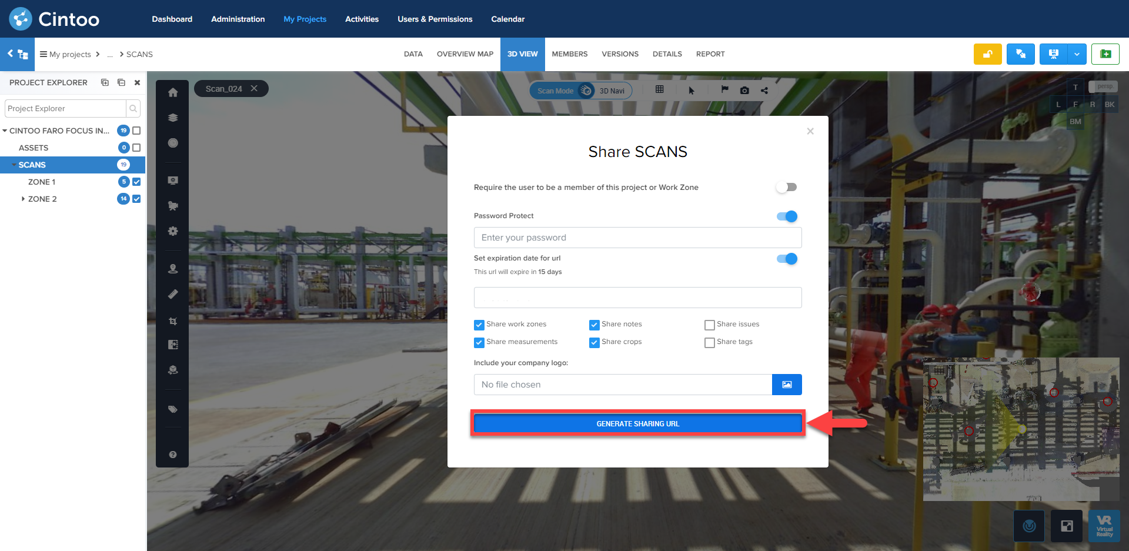Uncheck Share notes
Image resolution: width=1129 pixels, height=551 pixels.
(594, 325)
